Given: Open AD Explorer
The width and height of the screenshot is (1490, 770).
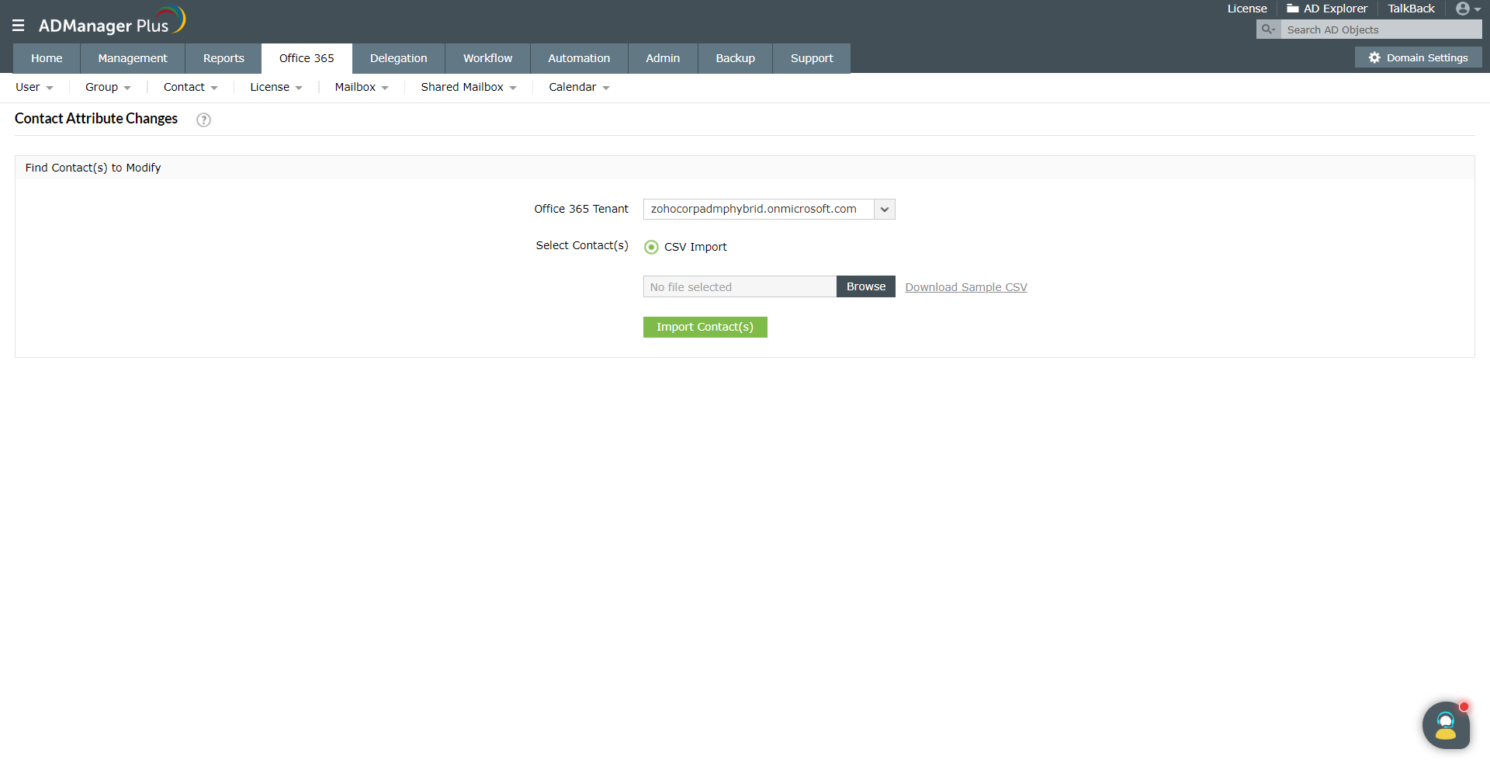Looking at the screenshot, I should tap(1327, 9).
